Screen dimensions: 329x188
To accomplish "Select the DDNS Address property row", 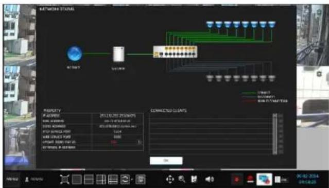I will pyautogui.click(x=93, y=126).
